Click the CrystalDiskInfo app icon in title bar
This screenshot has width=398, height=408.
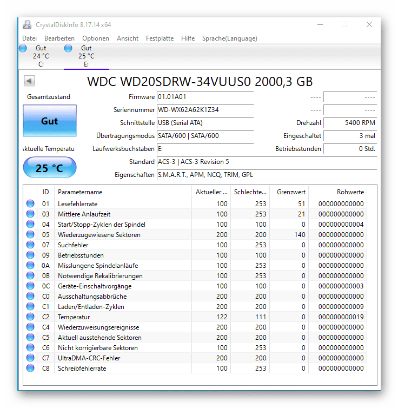27,24
